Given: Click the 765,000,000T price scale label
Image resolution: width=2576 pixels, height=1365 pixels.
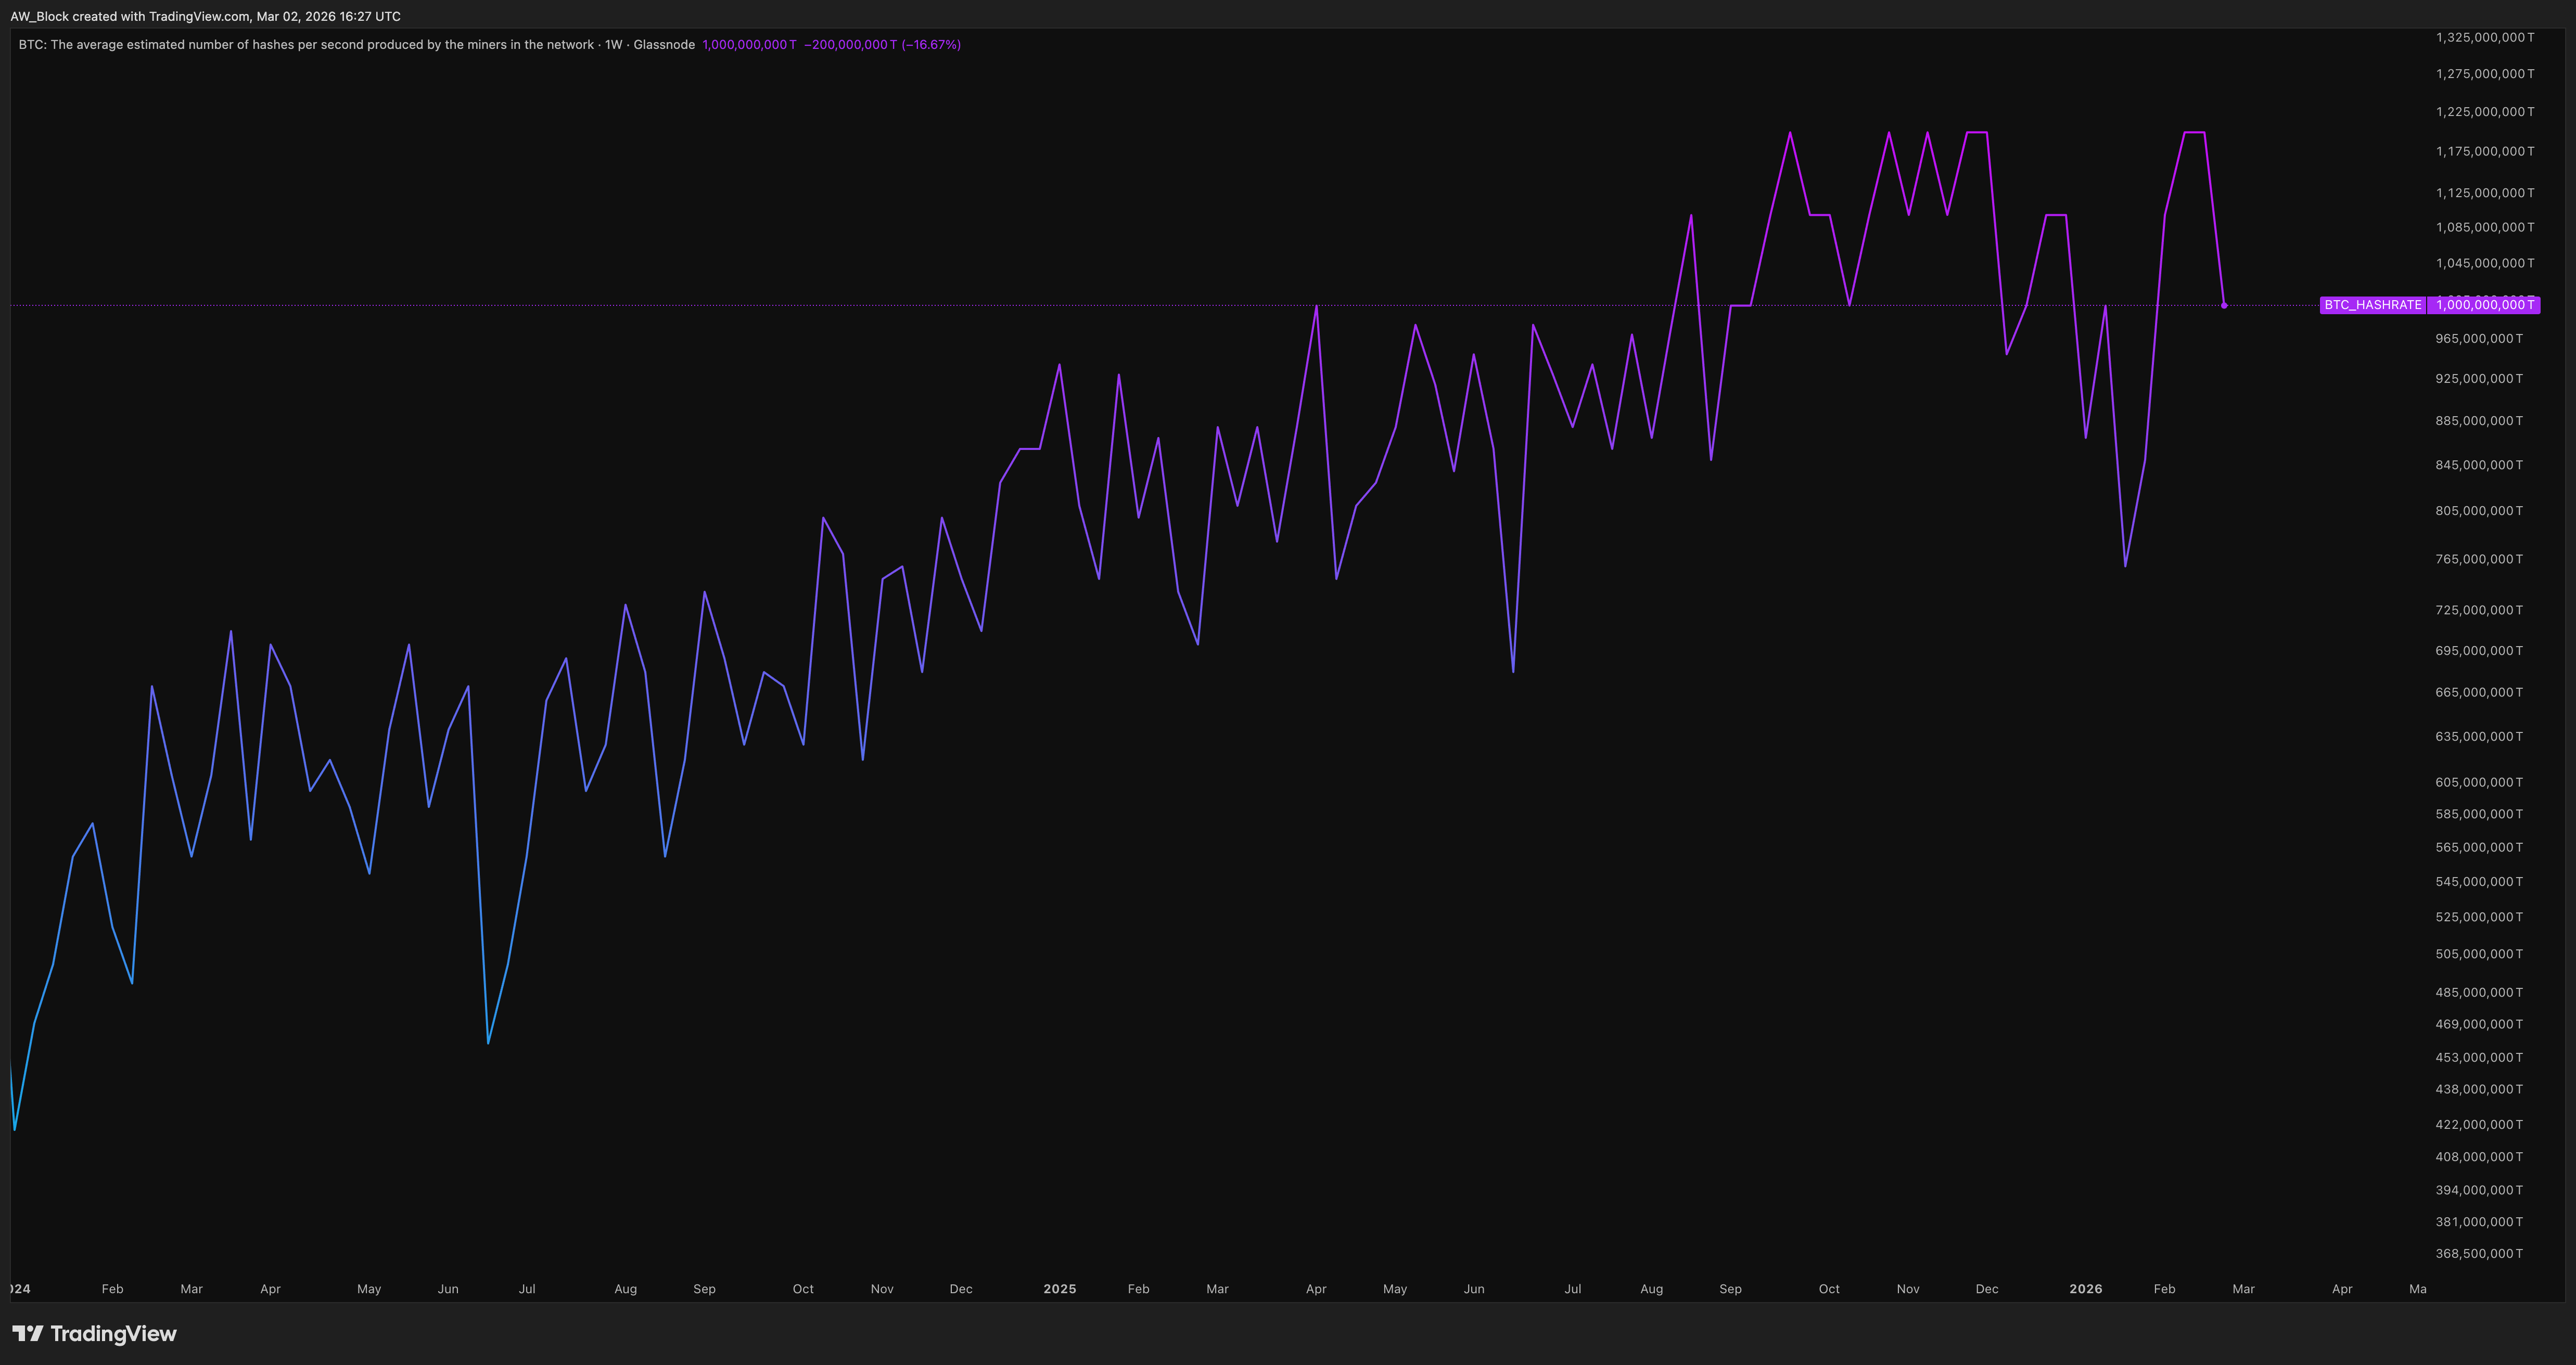Looking at the screenshot, I should pyautogui.click(x=2479, y=559).
